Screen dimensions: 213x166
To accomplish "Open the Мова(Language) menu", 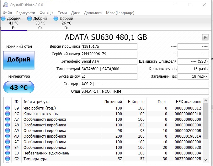I will [120, 13].
